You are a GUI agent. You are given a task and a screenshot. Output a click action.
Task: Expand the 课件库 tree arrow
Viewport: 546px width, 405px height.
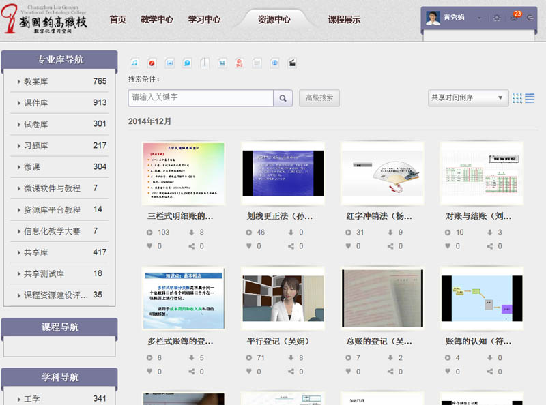point(19,103)
